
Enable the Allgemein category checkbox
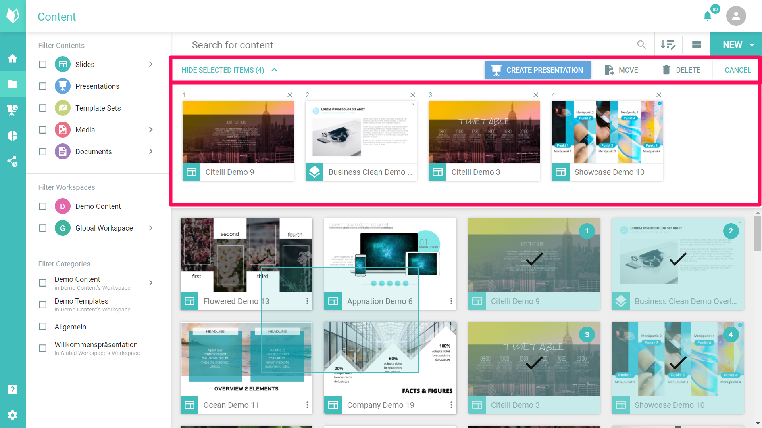(43, 327)
